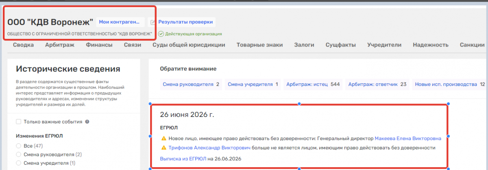The width and height of the screenshot is (488, 170).
Task: Open Результаты проверки link
Action: click(185, 22)
